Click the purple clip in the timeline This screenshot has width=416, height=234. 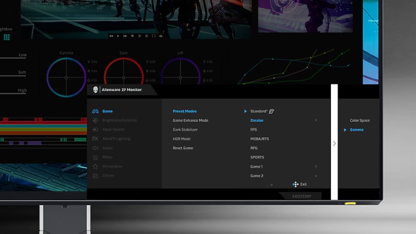point(34,143)
